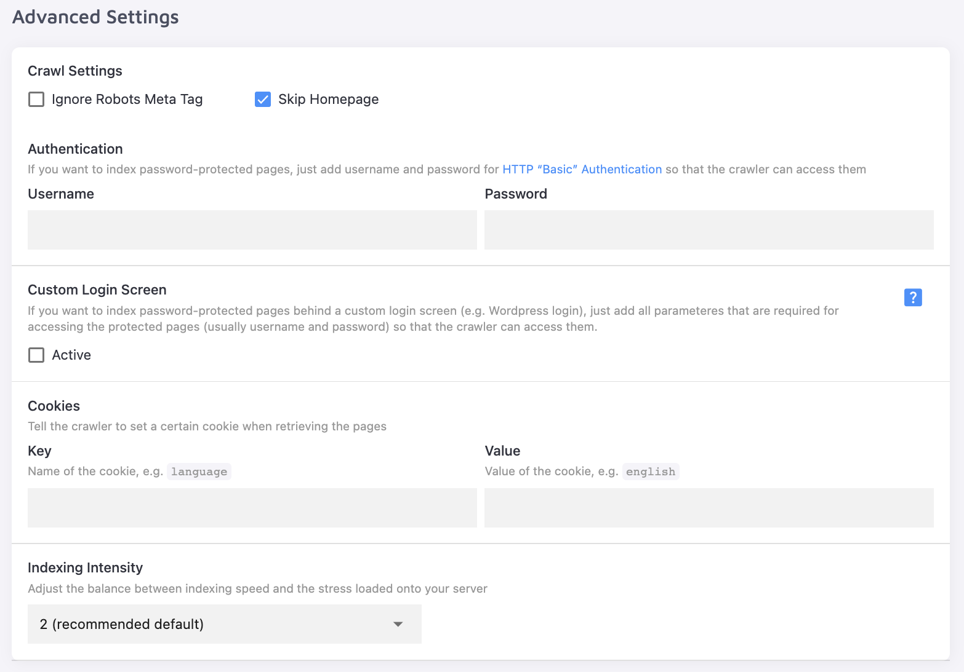
Task: Click the Advanced Settings page title
Action: (x=95, y=17)
